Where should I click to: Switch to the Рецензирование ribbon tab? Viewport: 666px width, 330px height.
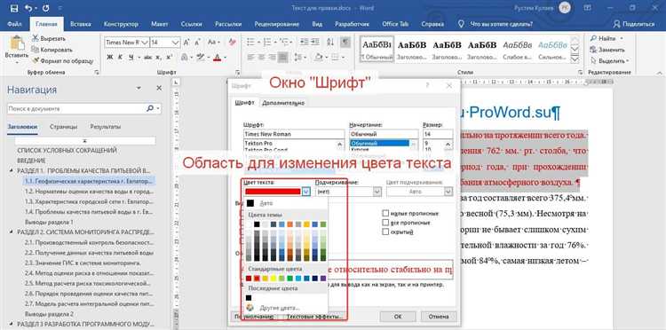[276, 24]
